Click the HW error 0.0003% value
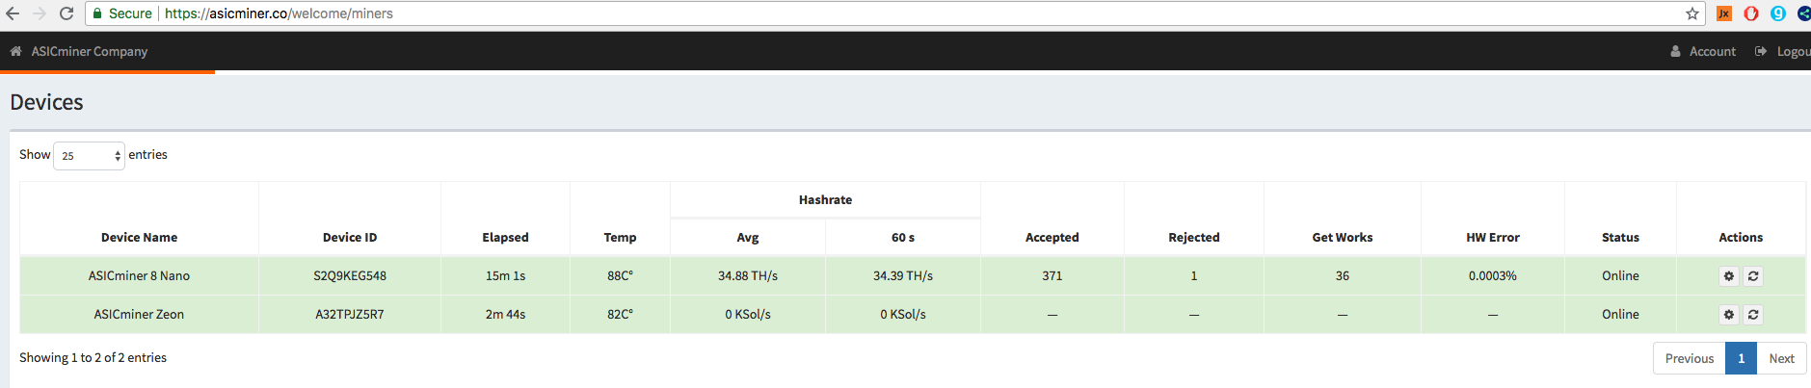This screenshot has height=388, width=1811. pyautogui.click(x=1493, y=275)
